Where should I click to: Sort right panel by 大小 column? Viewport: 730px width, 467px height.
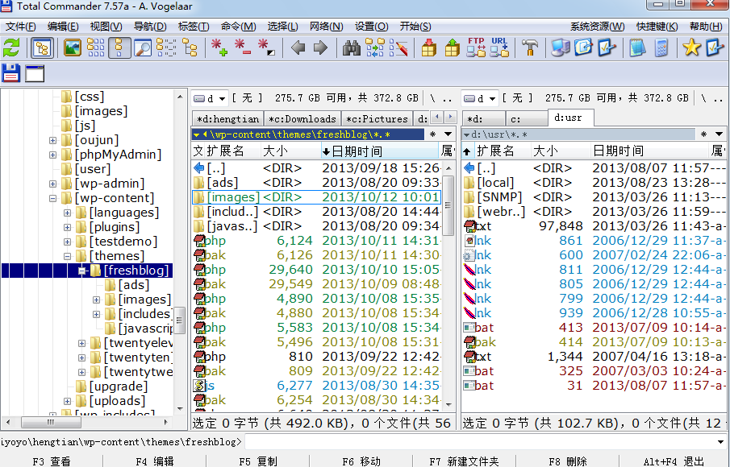point(561,151)
